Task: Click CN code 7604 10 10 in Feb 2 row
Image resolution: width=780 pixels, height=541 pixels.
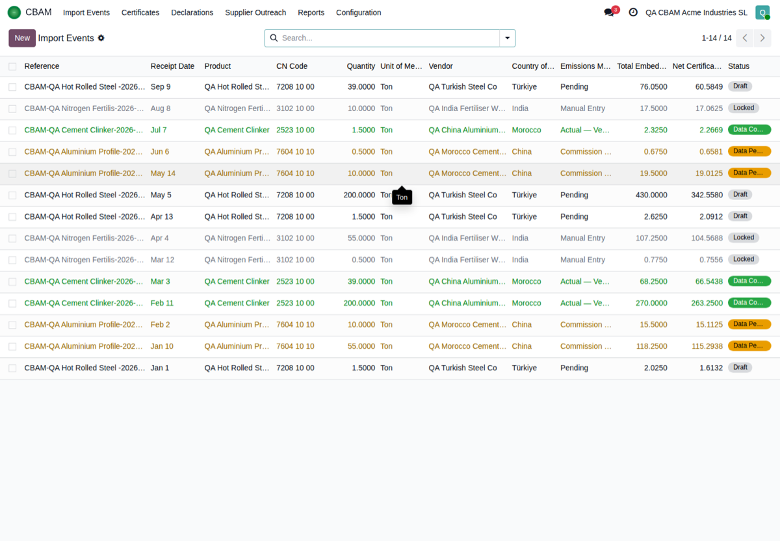Action: point(295,325)
